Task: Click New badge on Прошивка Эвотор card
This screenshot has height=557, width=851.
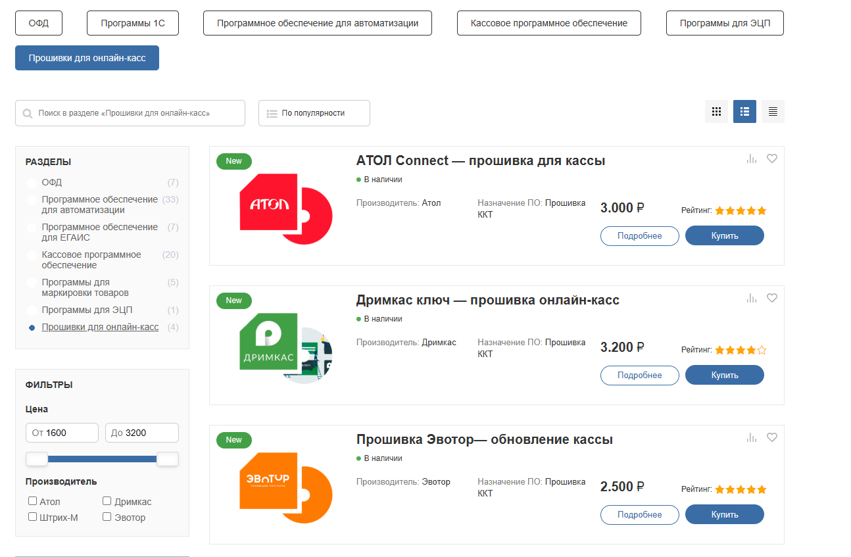Action: click(x=233, y=440)
